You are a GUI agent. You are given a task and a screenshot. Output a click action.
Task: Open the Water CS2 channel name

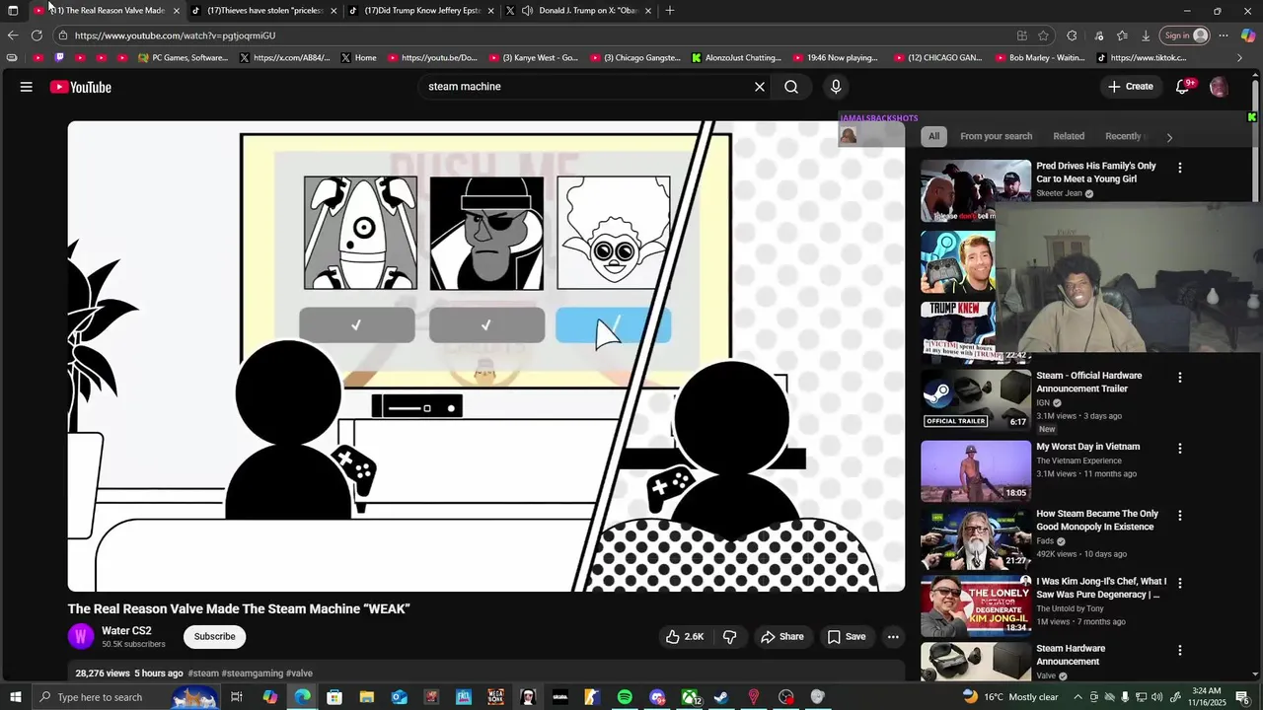(126, 631)
